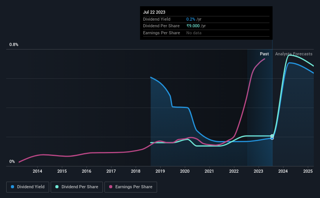Viewport: 320px width, 198px height.
Task: Toggle the Dividend Per Share legend button
Action: tap(77, 187)
